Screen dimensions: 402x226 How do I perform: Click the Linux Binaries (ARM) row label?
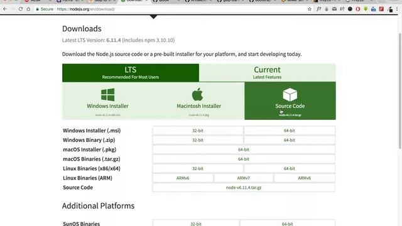[87, 178]
